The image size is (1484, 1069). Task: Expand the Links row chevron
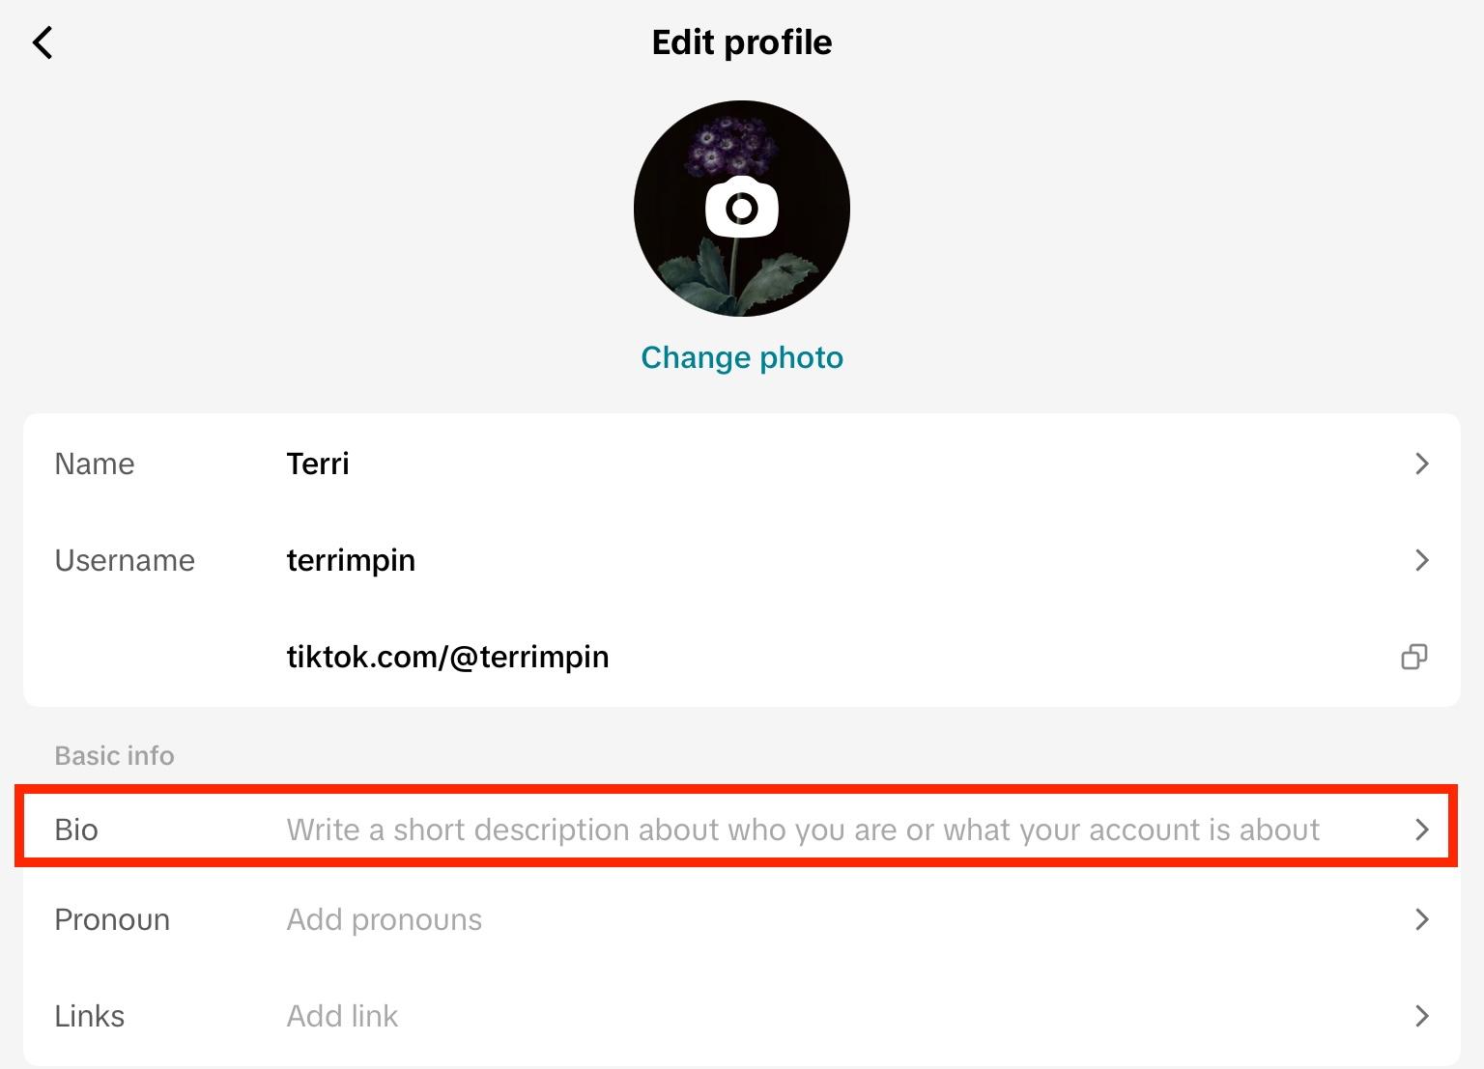[1421, 1016]
